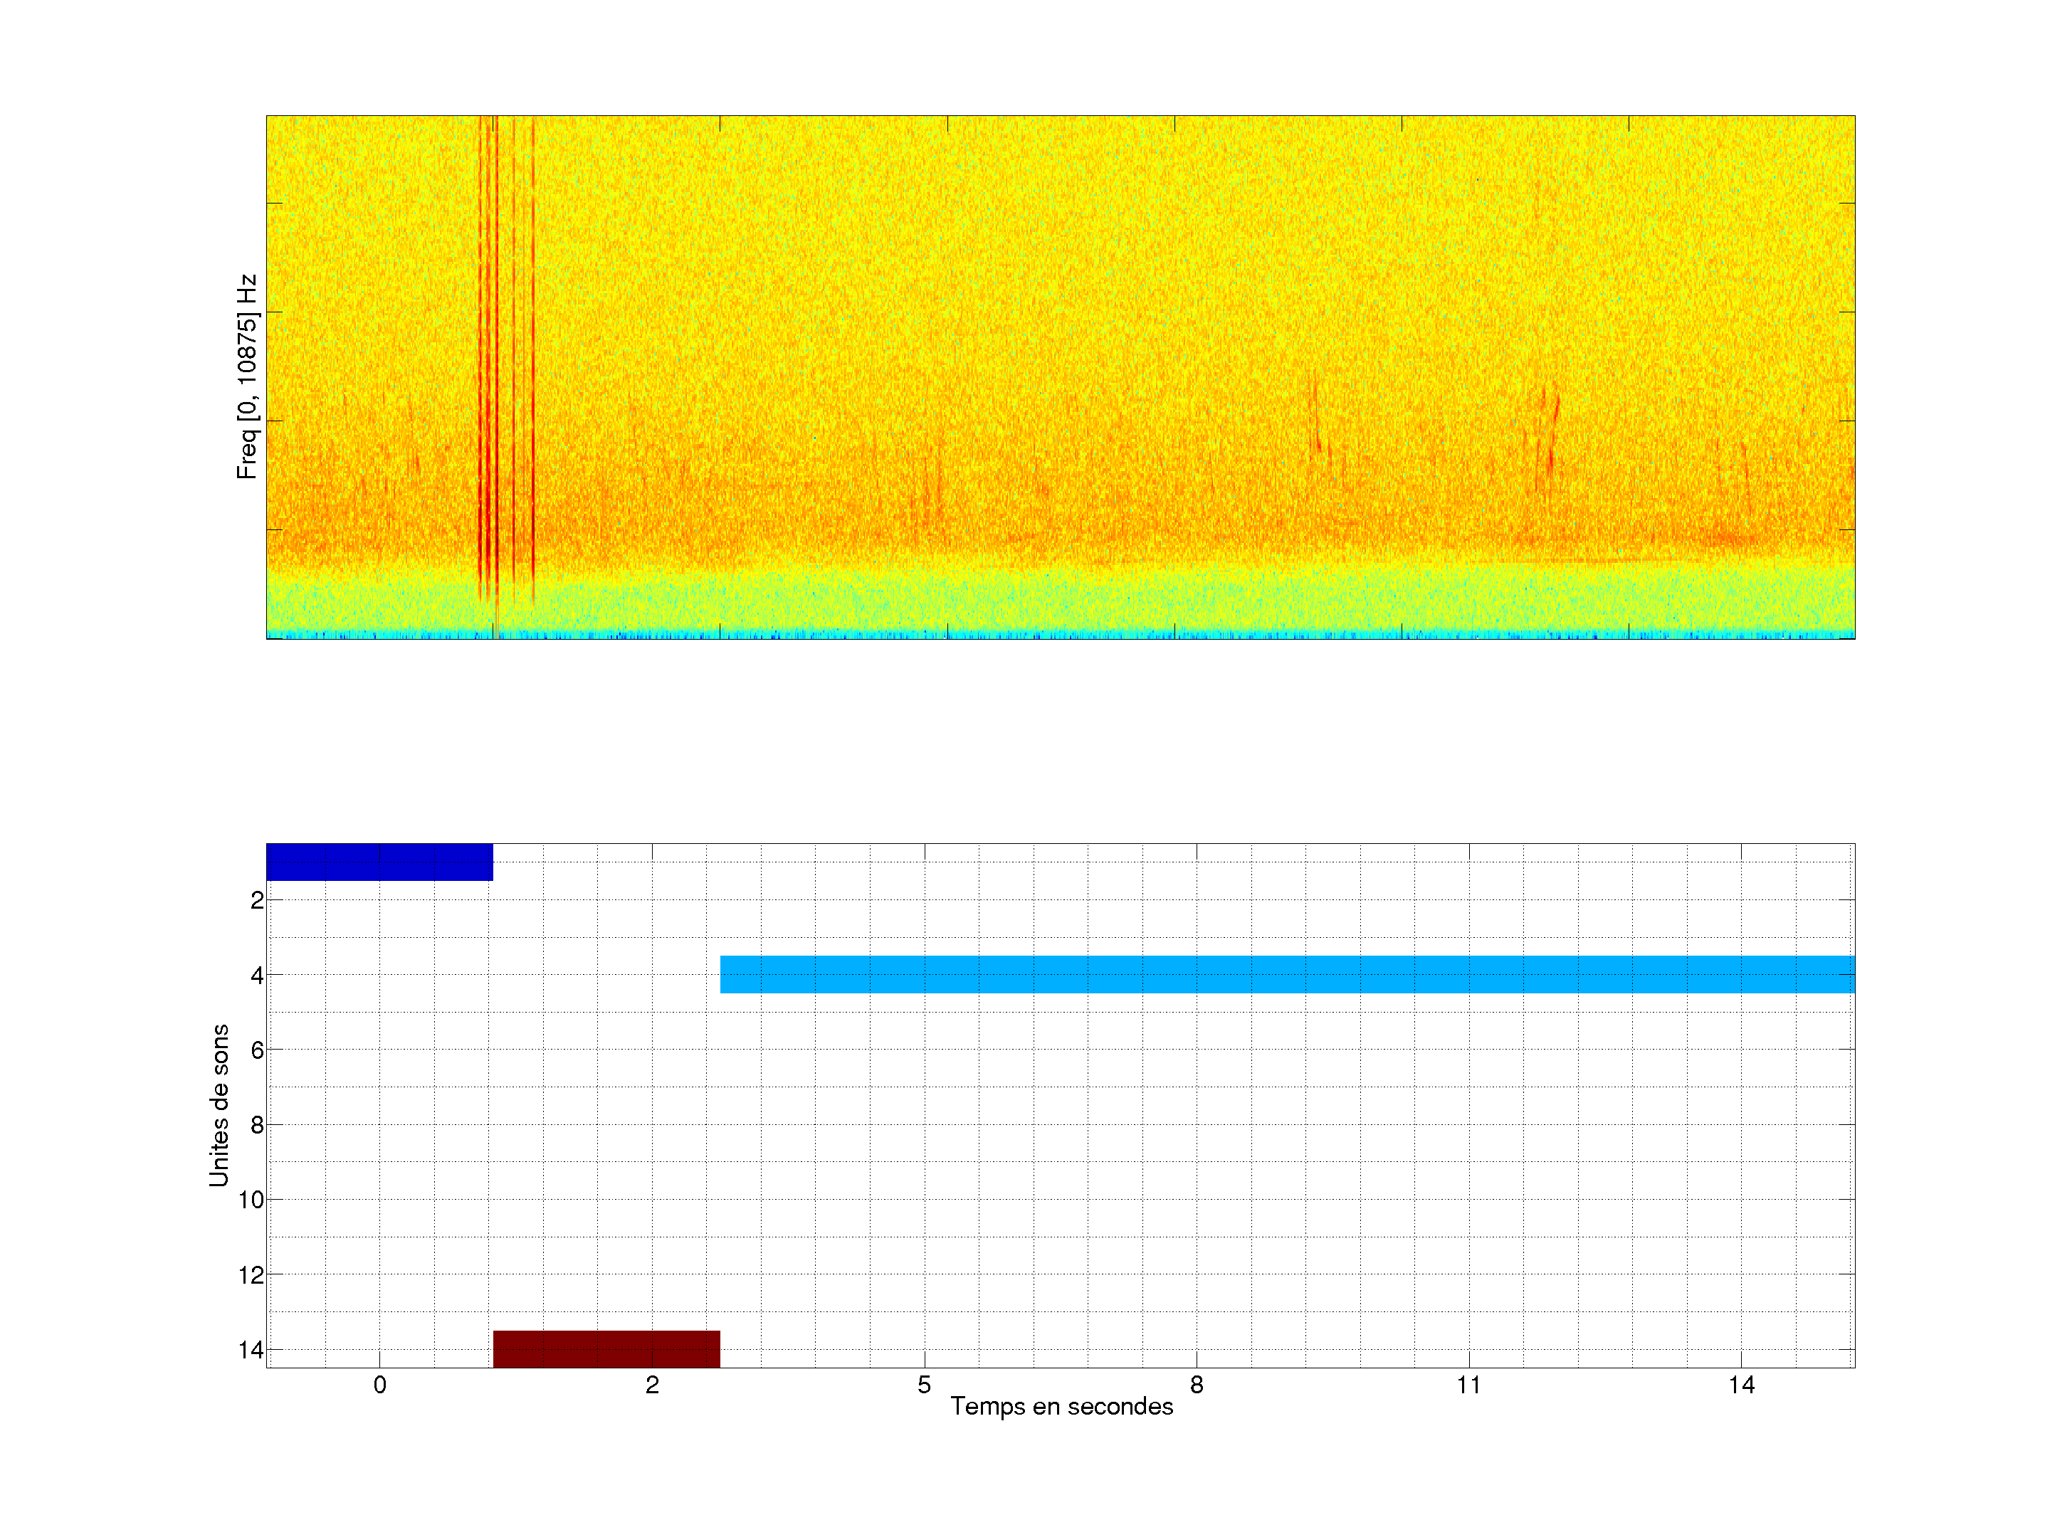The image size is (2050, 1537).
Task: Click the 'Temps en secondes' axis label
Action: click(1061, 1406)
